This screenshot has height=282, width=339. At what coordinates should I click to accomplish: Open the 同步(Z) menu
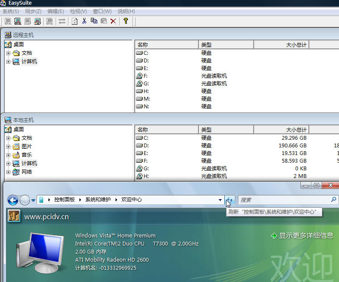(33, 11)
